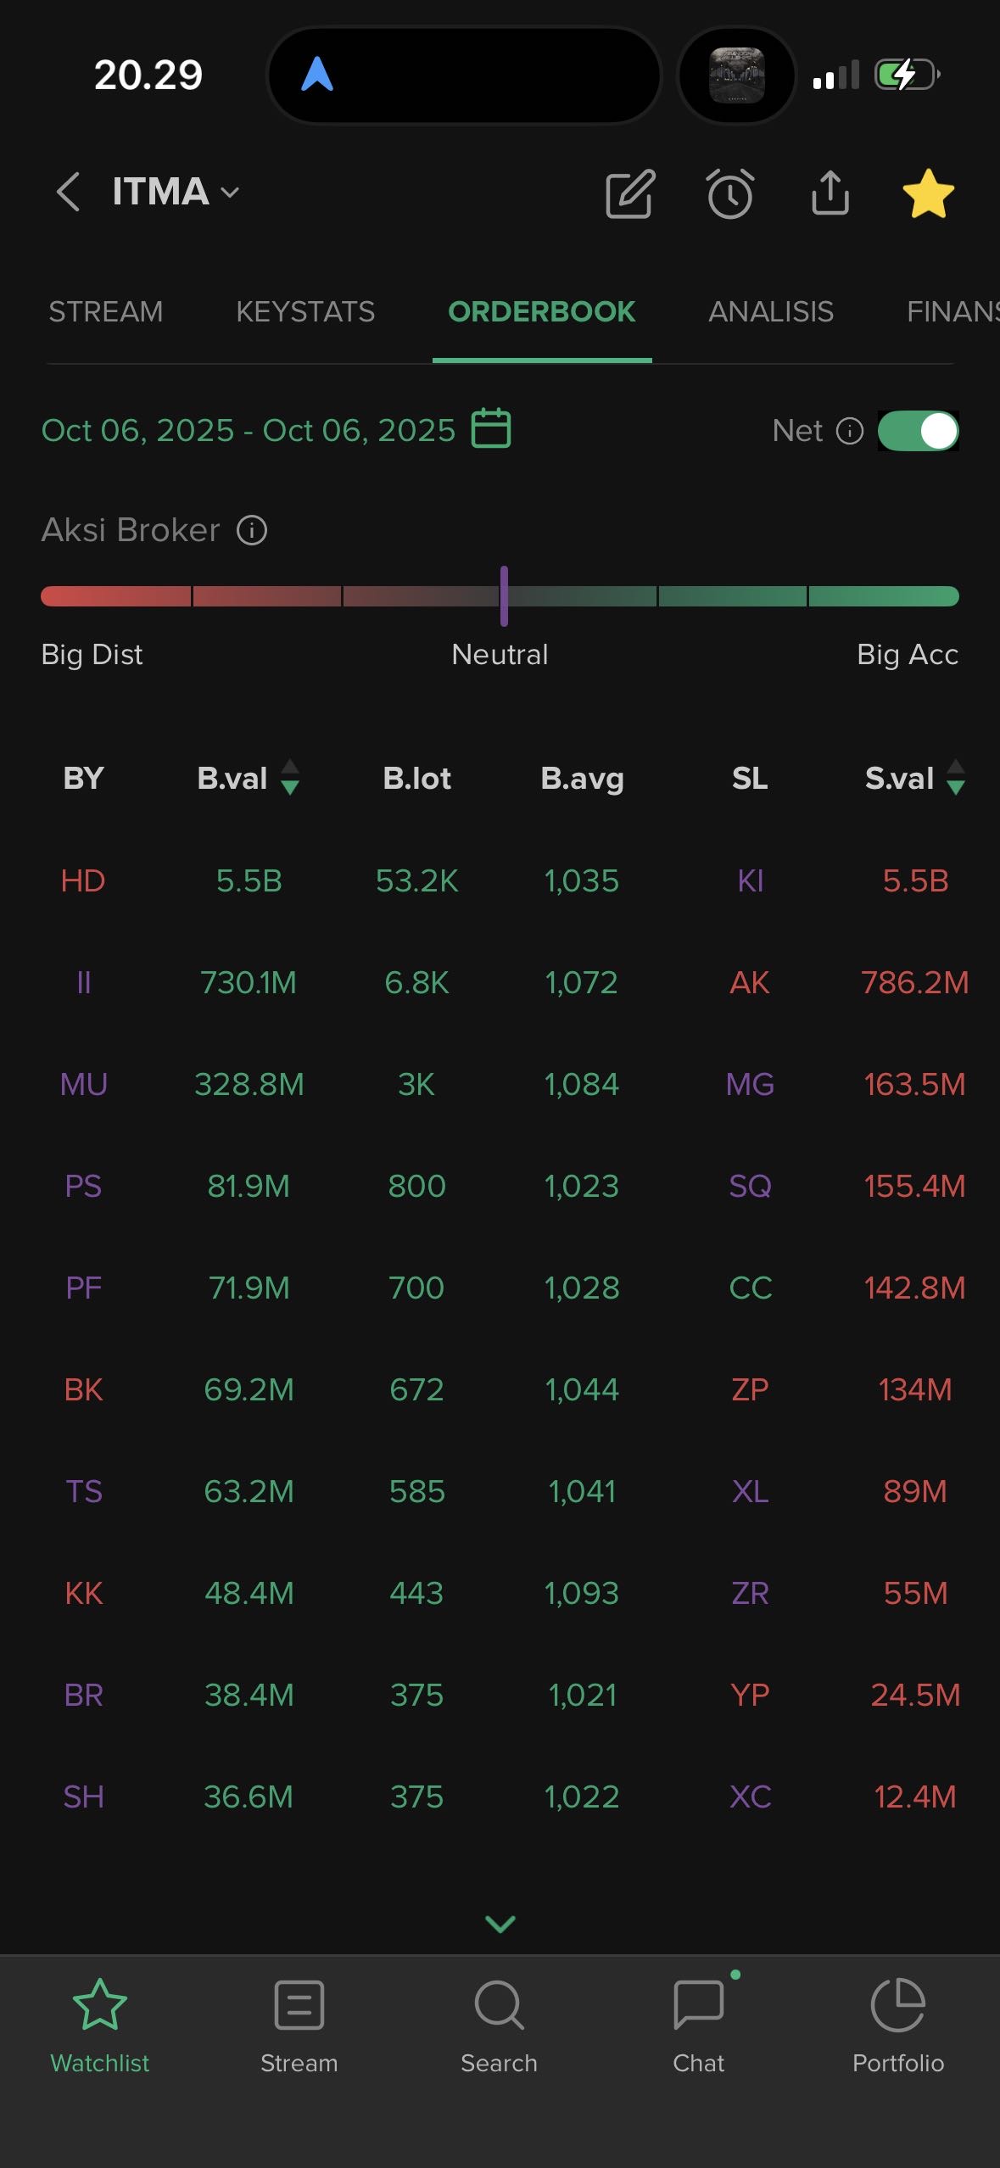Tap the share icon
Screen dimensions: 1000x2168
pyautogui.click(x=830, y=194)
